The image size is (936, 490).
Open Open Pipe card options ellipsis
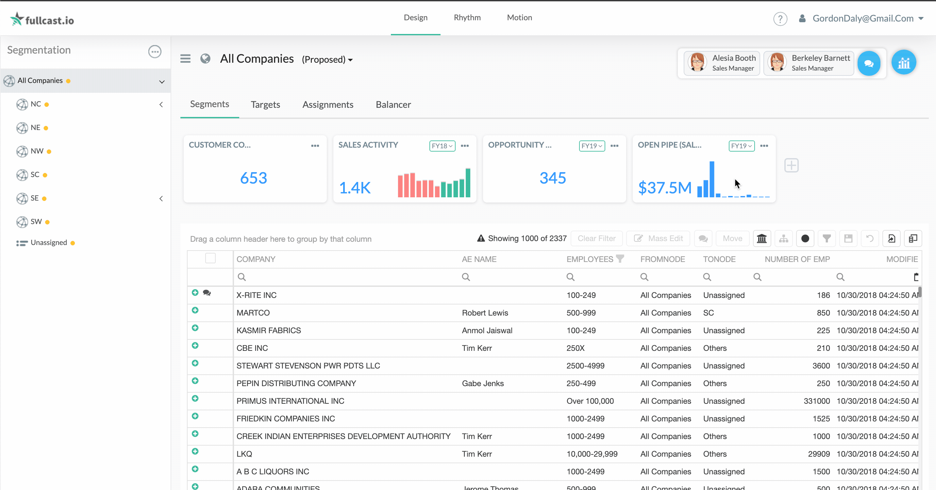764,146
